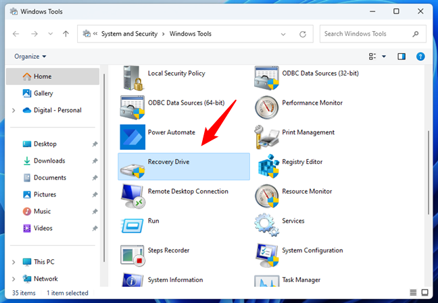Open the ODBC Data Sources (32-bit) icon
The height and width of the screenshot is (303, 438).
click(266, 78)
